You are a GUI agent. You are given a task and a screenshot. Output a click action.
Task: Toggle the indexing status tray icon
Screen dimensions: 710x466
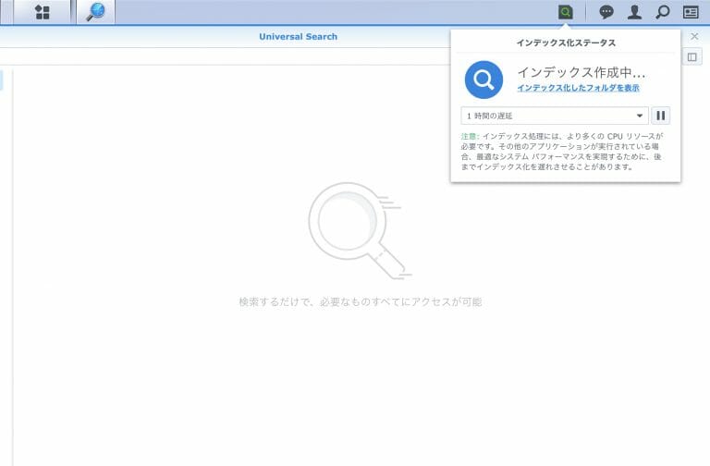[565, 12]
